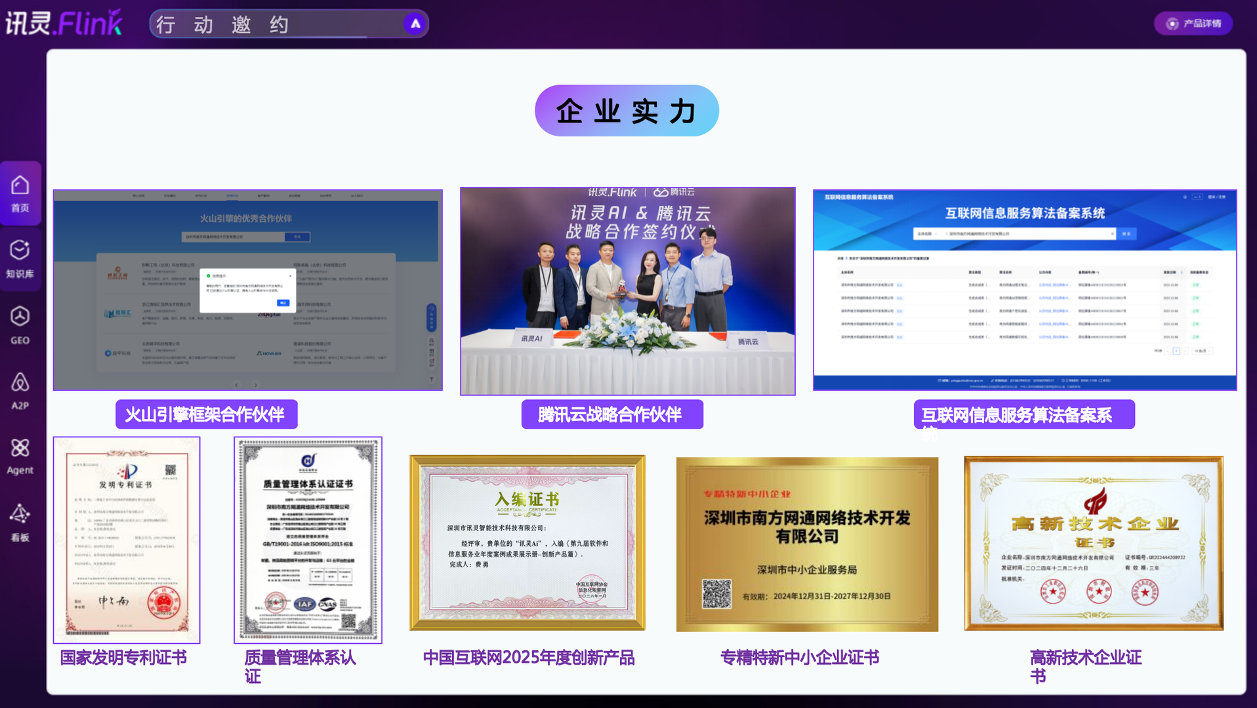Click the 国家发明专利证书 caption
This screenshot has height=708, width=1257.
123,658
